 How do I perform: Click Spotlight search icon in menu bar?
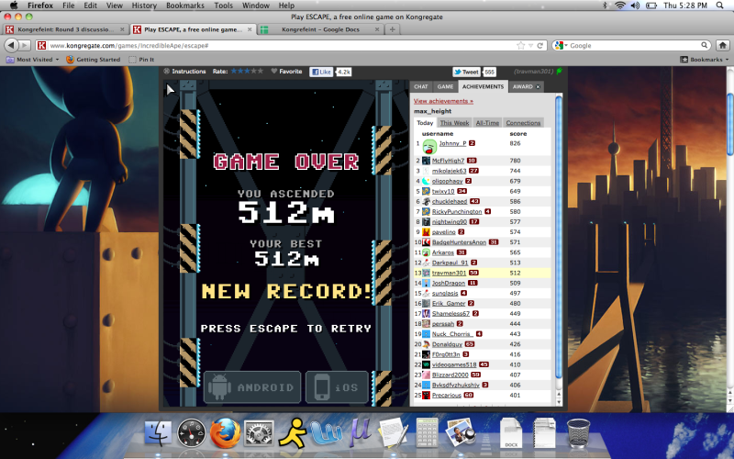point(720,6)
